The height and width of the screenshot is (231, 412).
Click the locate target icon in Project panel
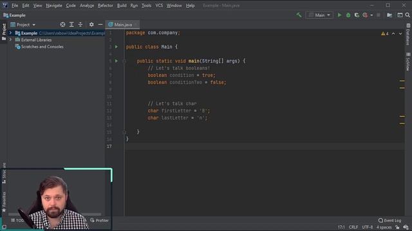[x=62, y=24]
